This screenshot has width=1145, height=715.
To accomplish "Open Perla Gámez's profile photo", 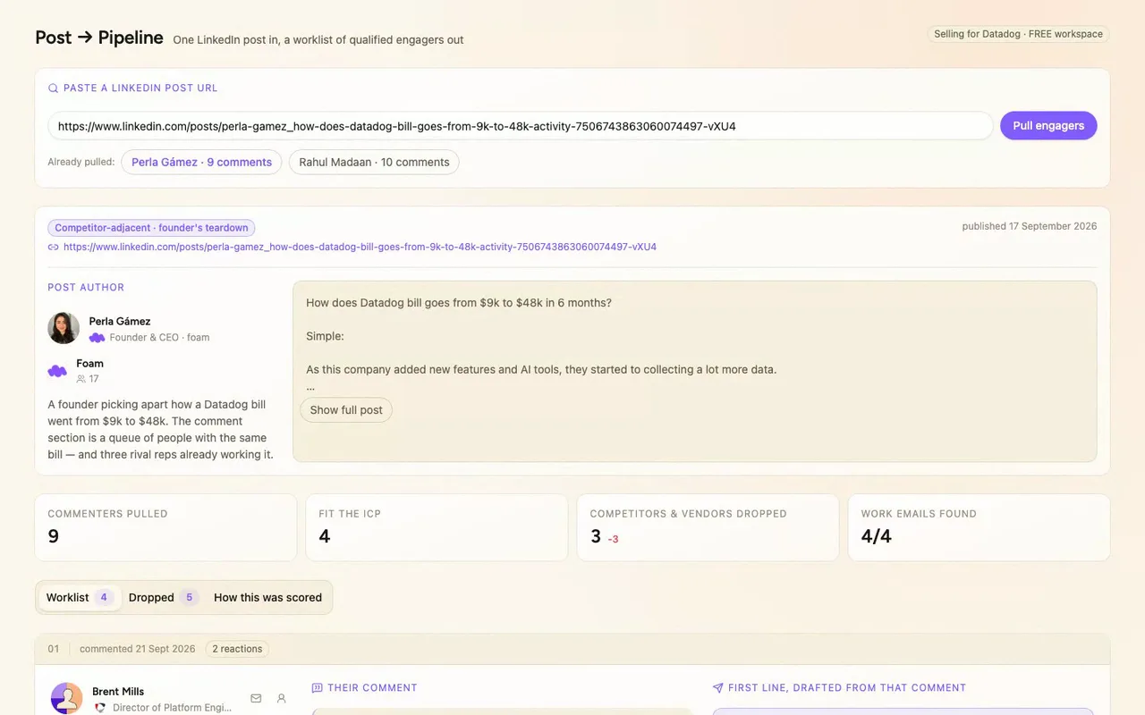I will point(64,328).
